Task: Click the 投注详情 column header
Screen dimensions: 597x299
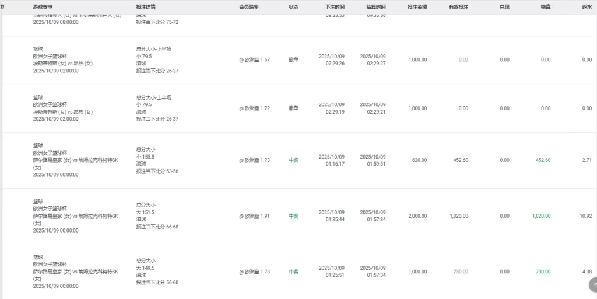Action: pyautogui.click(x=146, y=7)
